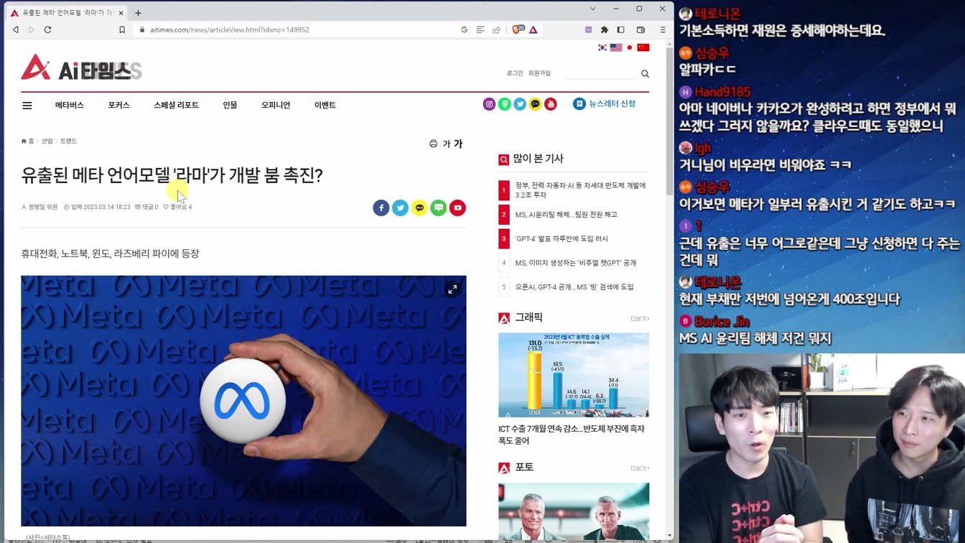Click the 회원가입 link
Image resolution: width=965 pixels, height=543 pixels.
[539, 73]
